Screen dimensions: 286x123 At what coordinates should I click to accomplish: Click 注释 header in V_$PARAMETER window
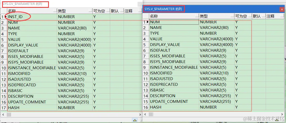(275, 16)
